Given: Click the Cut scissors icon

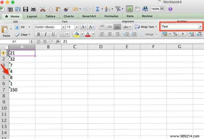Looking at the screenshot, I should click(43, 9).
